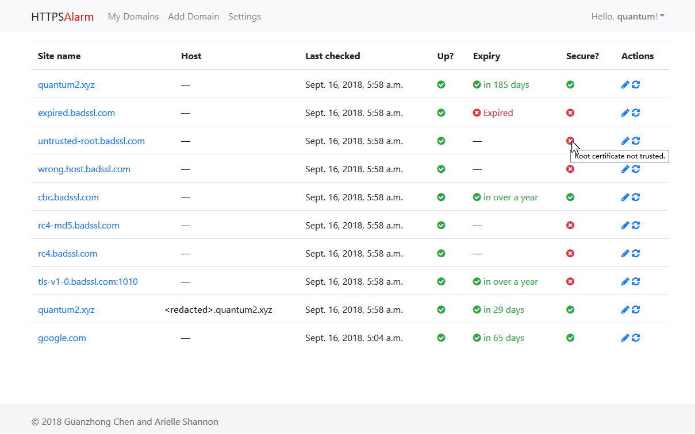Open the wrong.host.badssl.com link

pos(84,169)
